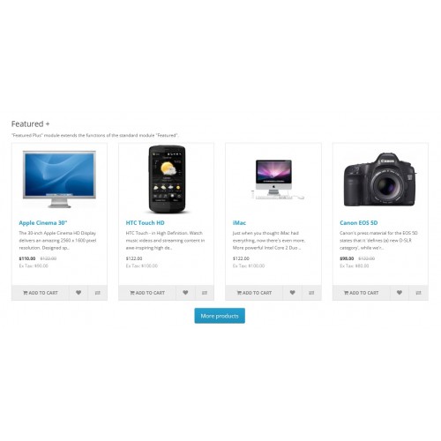
Task: Click the More products button
Action: pyautogui.click(x=220, y=316)
